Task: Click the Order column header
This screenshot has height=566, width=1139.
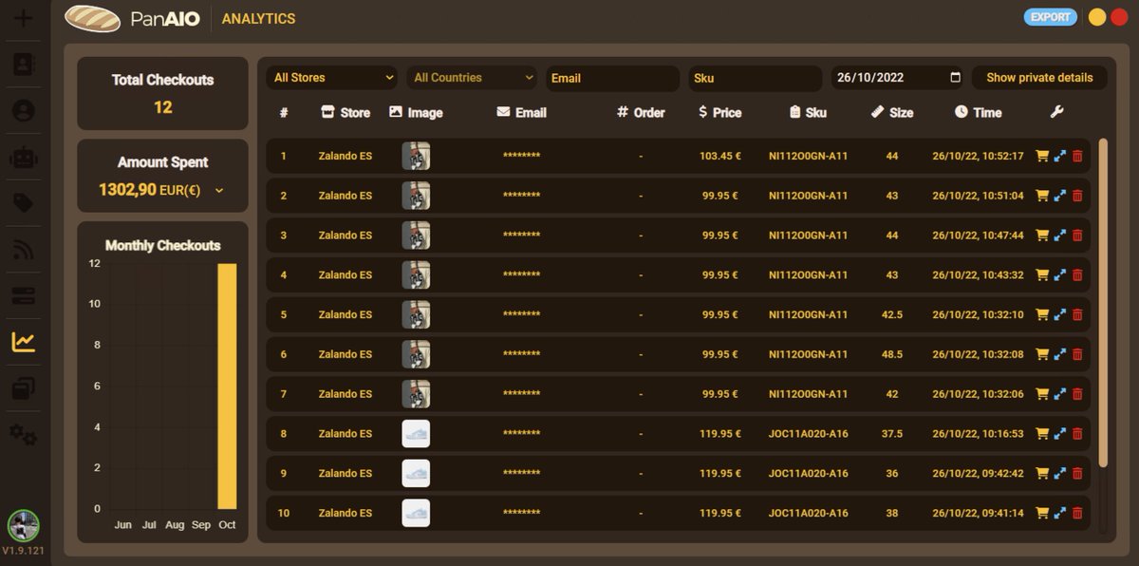Action: coord(641,112)
